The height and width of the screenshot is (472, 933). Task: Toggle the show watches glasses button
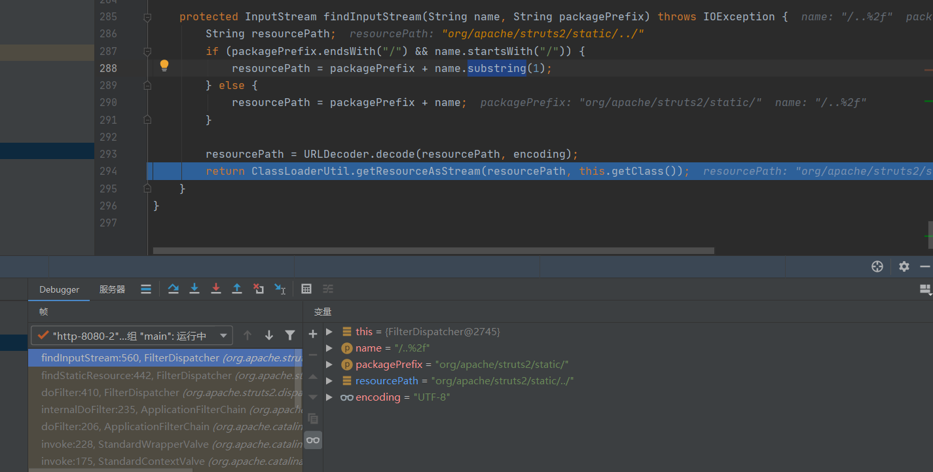313,440
